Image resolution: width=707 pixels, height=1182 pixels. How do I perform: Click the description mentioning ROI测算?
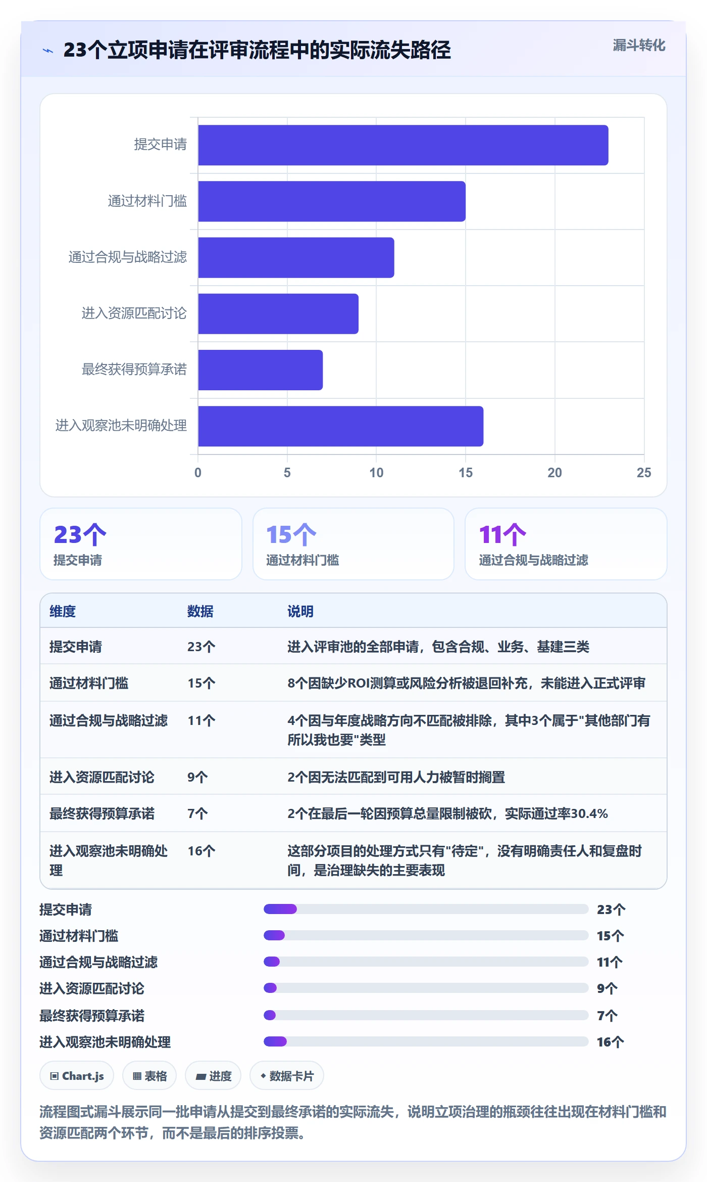(466, 683)
